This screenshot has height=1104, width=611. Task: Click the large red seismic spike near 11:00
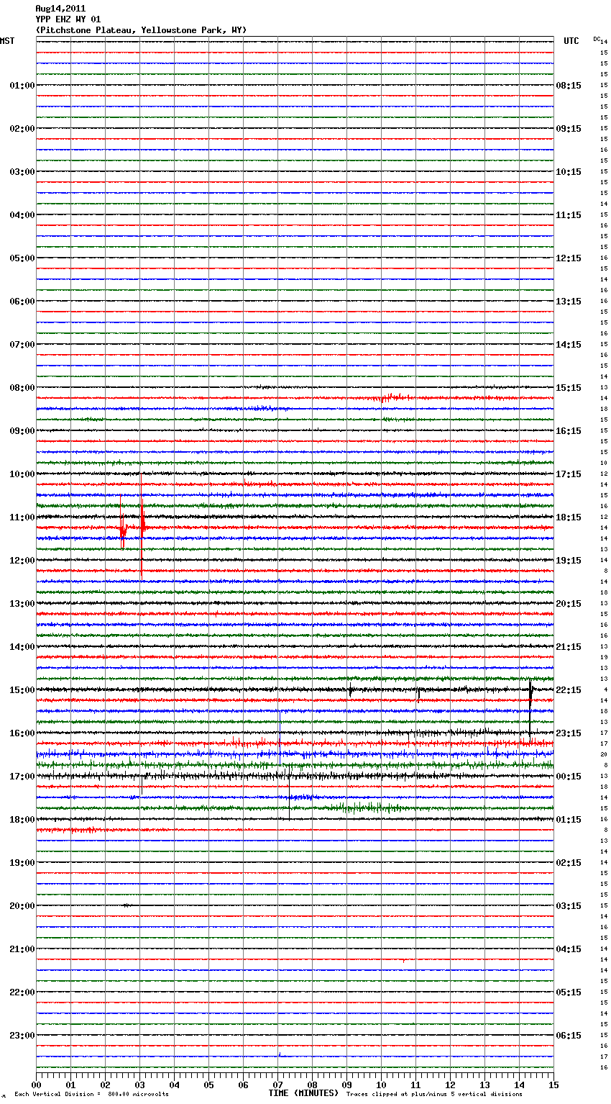click(x=142, y=525)
